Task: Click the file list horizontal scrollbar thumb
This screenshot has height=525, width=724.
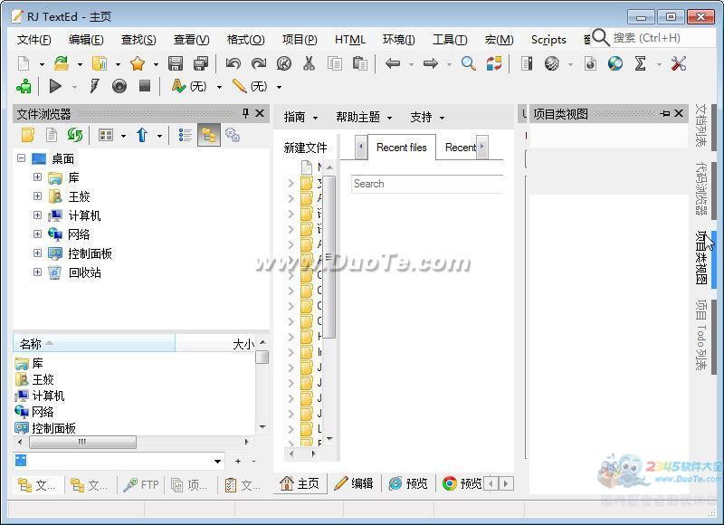Action: pos(82,443)
